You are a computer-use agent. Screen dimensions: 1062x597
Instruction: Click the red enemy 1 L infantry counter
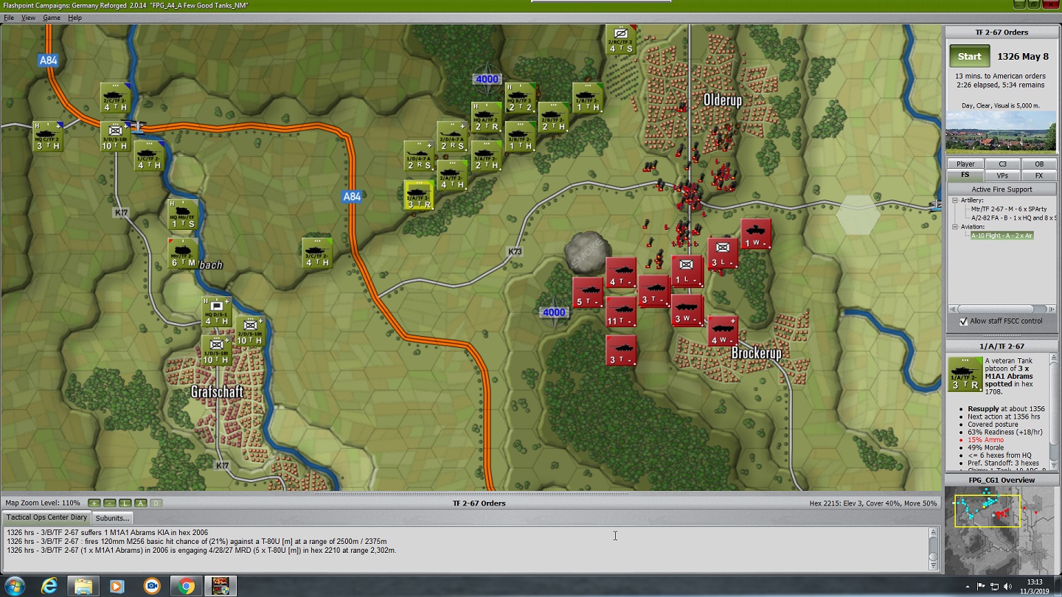[x=687, y=271]
